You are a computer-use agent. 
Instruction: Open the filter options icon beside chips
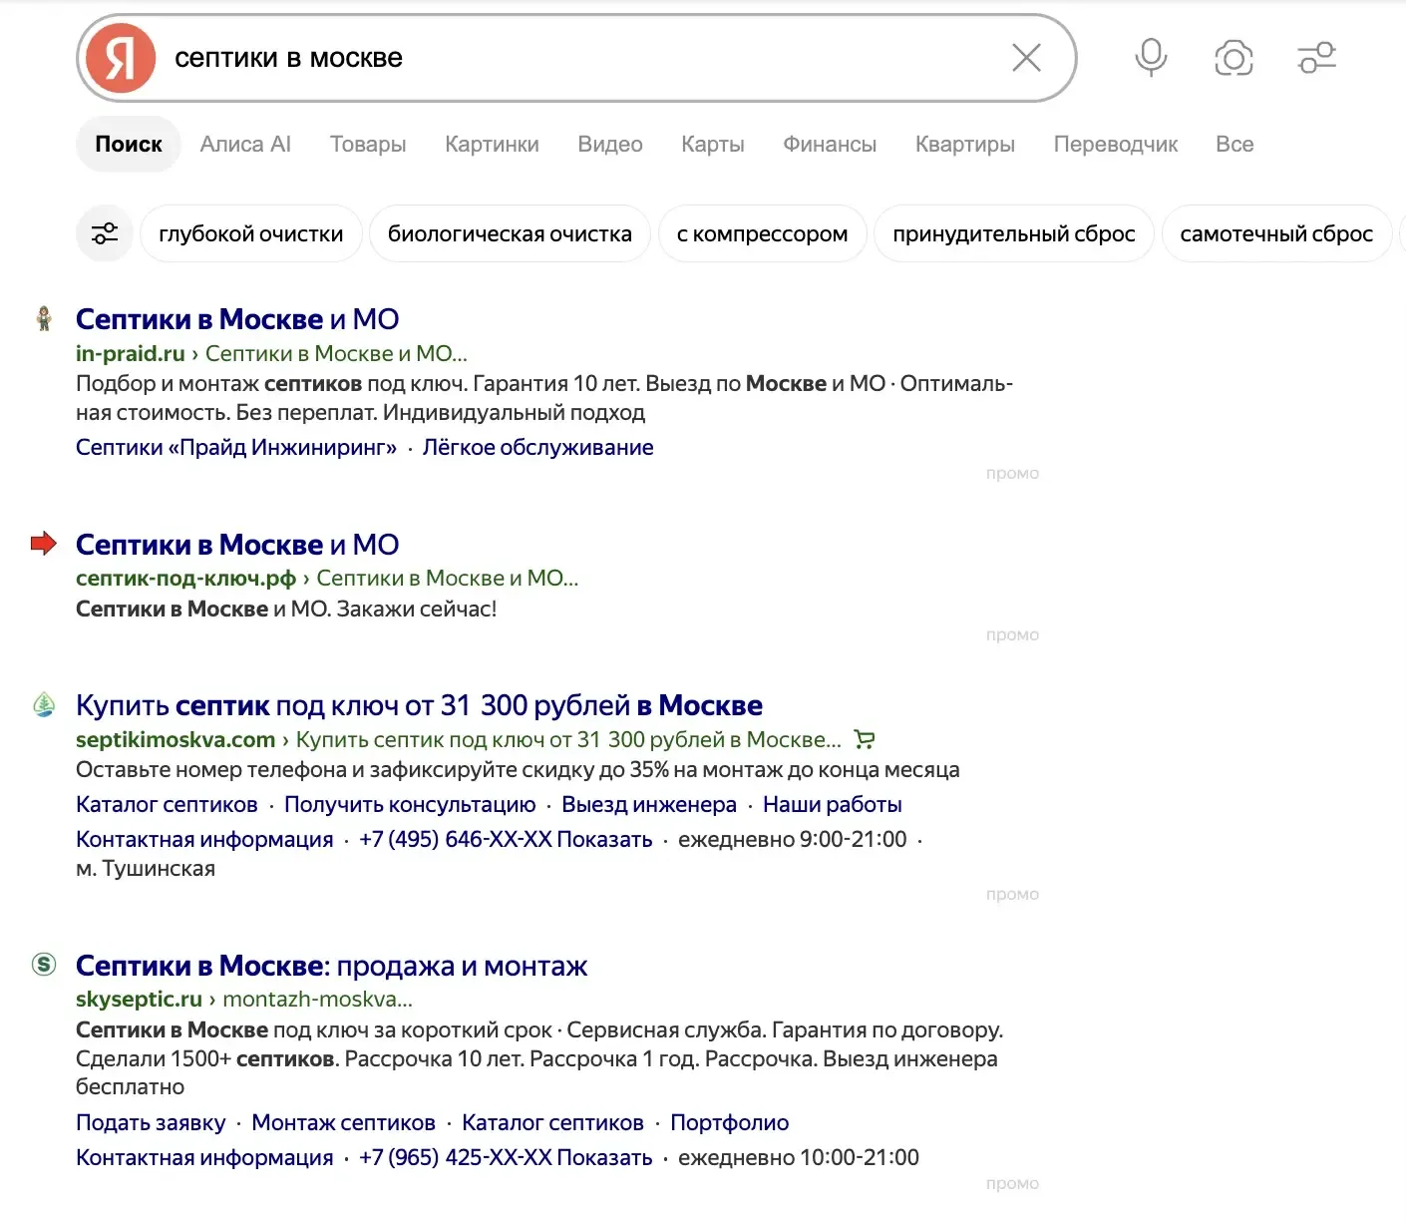pyautogui.click(x=105, y=233)
